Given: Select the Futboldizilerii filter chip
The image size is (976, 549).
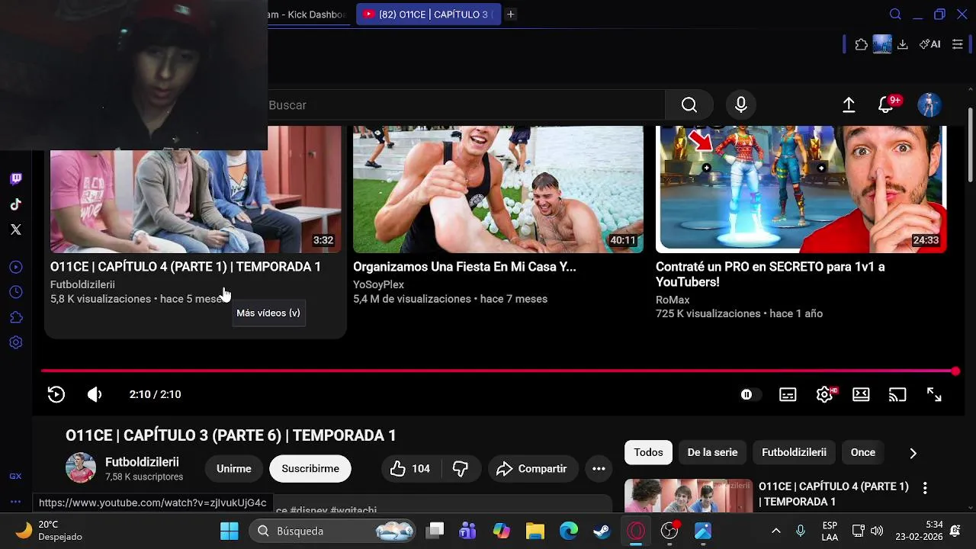Looking at the screenshot, I should pyautogui.click(x=794, y=452).
